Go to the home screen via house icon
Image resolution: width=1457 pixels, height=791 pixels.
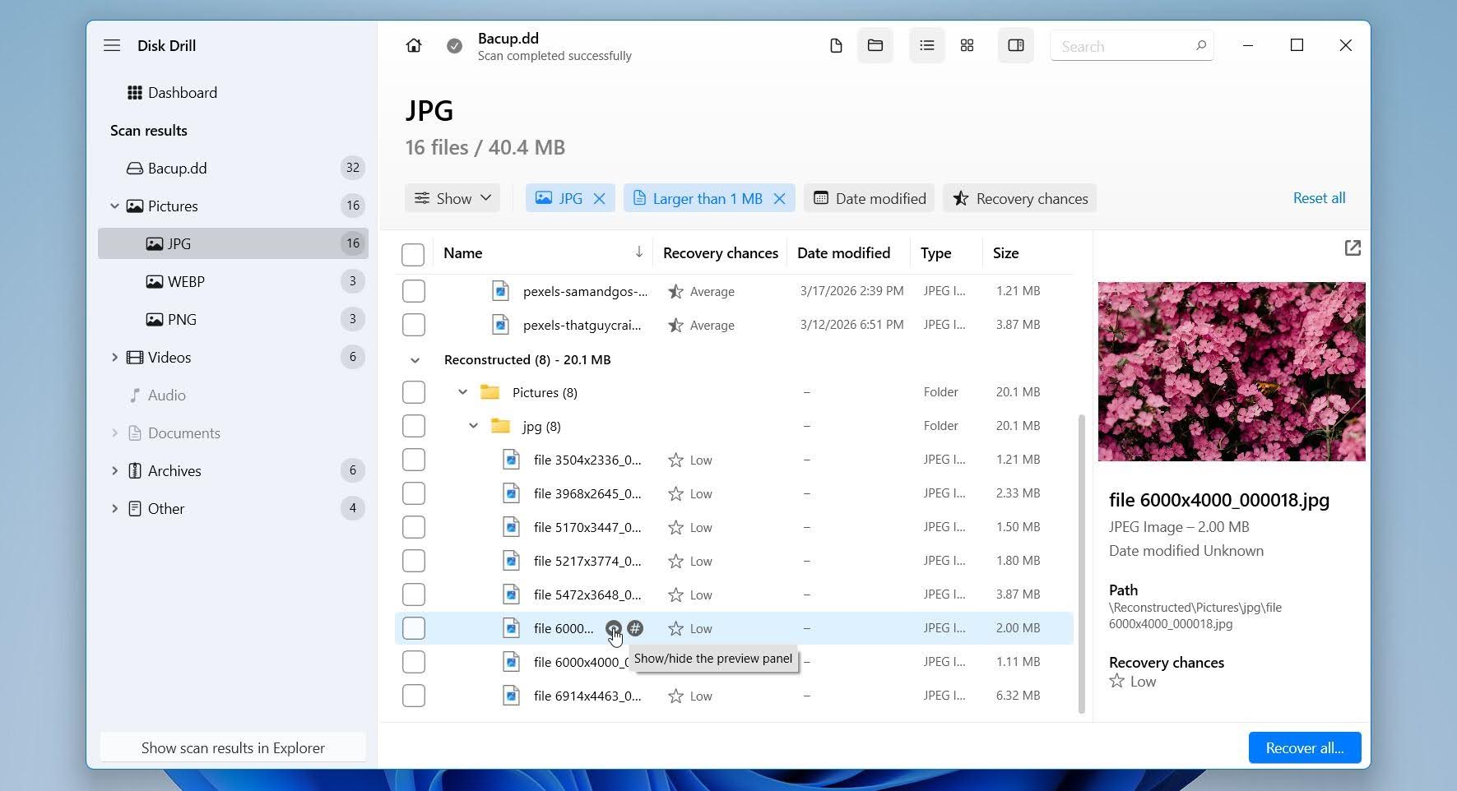pos(414,45)
